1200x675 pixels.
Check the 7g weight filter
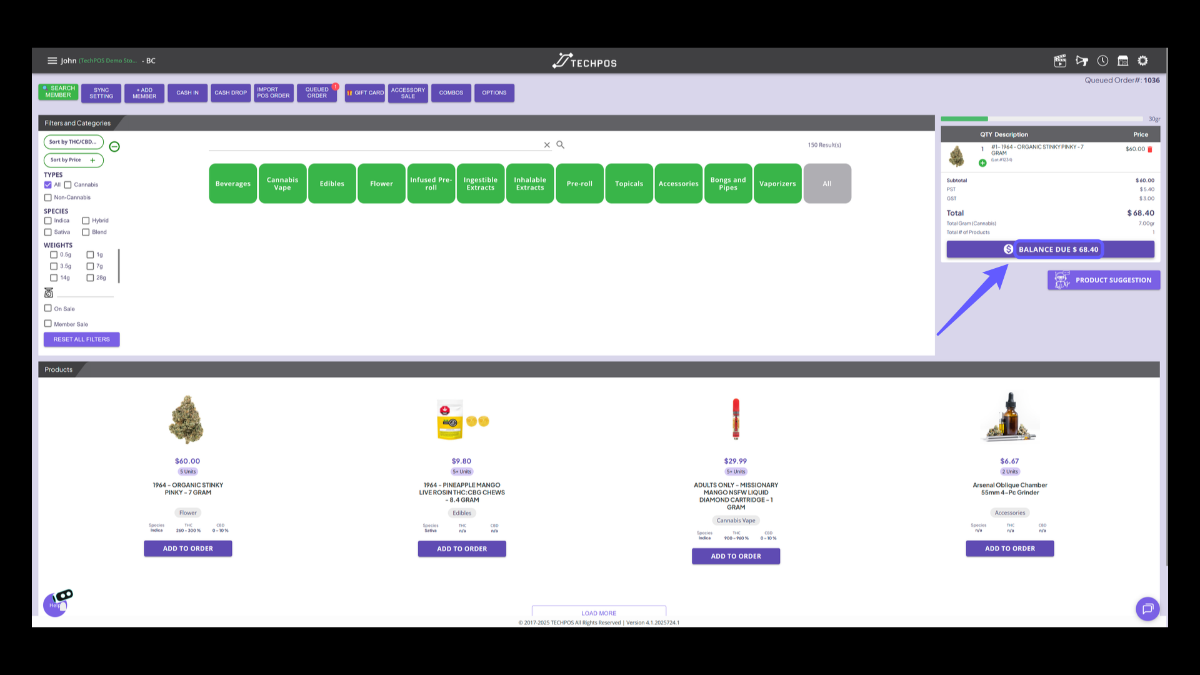tap(90, 266)
